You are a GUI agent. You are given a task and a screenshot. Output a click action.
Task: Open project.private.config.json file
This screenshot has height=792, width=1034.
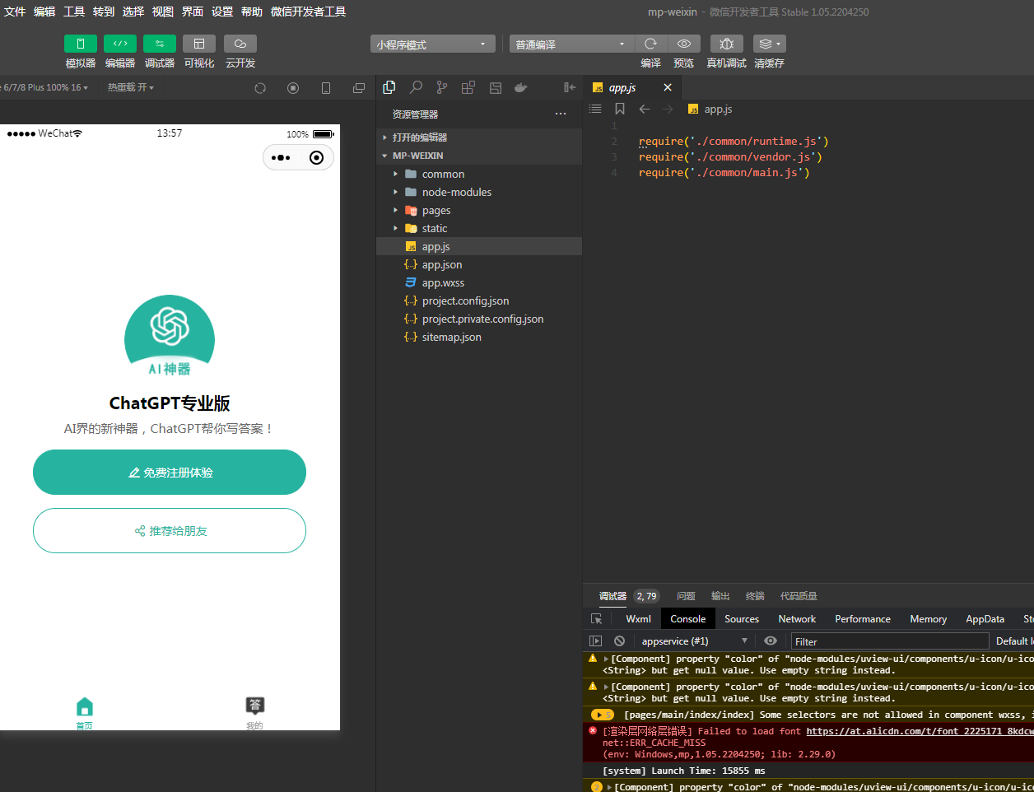(479, 319)
